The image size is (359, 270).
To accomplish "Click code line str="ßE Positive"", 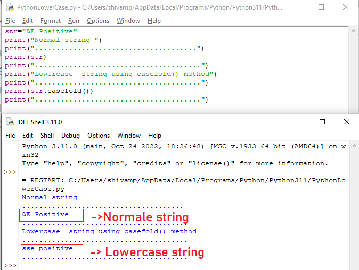I will click(41, 31).
